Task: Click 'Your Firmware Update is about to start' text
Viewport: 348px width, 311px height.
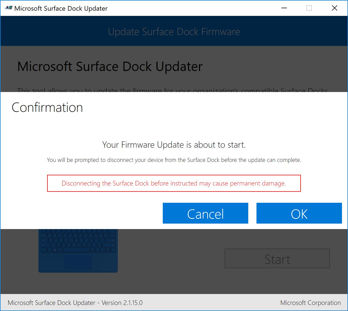Action: [174, 145]
